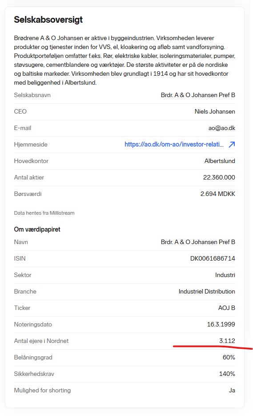Click the Noteringsdato label
The width and height of the screenshot is (253, 416).
point(33,324)
